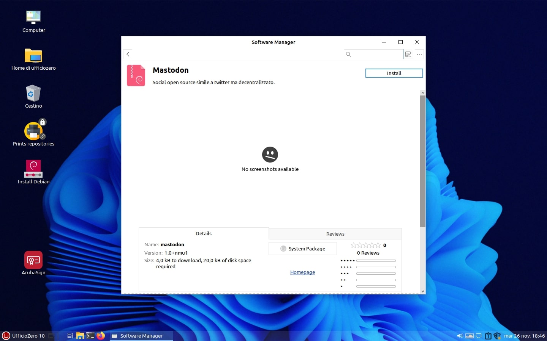Image resolution: width=547 pixels, height=341 pixels.
Task: Click the 'No screenshots available' text
Action: click(x=270, y=169)
